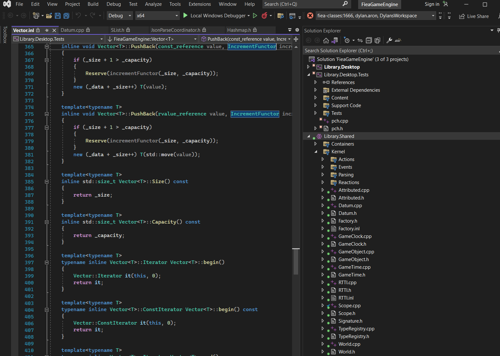Screen dimensions: 500x356
Task: Switch to the JsonParseCoordinator.h tab
Action: pyautogui.click(x=176, y=30)
